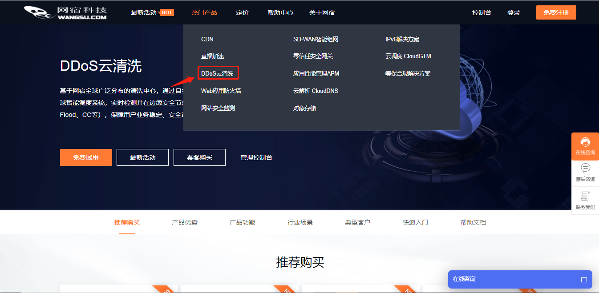Open 等保合规解决方案 menu entry
Screen dimensions: 599x293
[408, 73]
